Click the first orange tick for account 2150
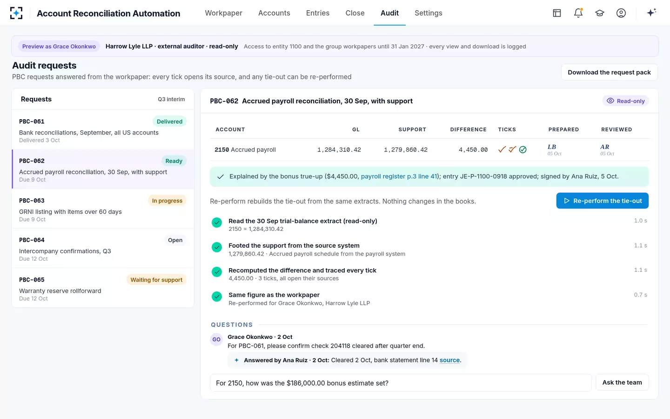Screen dimensions: 670x419 [x=502, y=149]
